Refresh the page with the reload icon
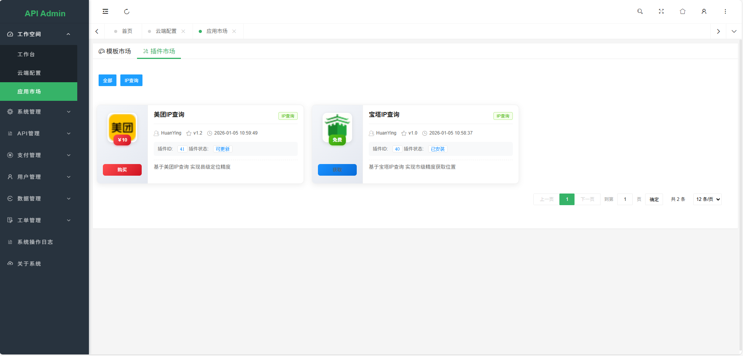This screenshot has height=356, width=743. (x=127, y=11)
